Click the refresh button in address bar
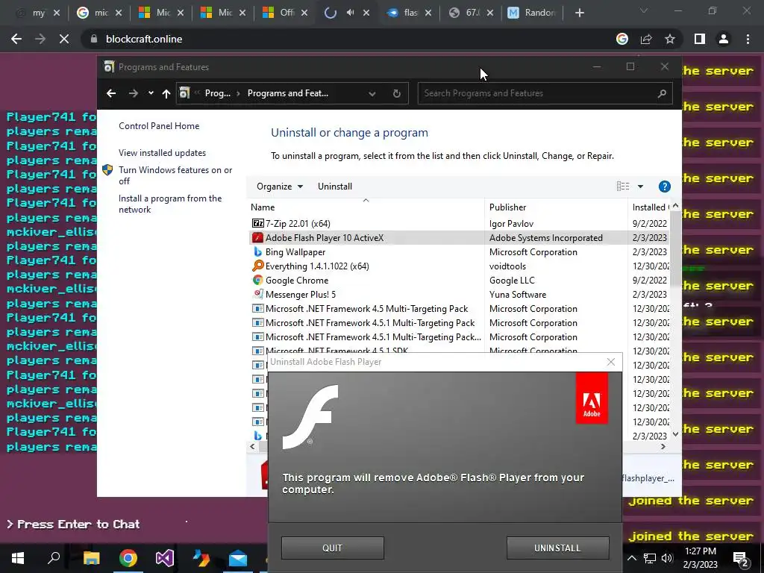 [397, 93]
